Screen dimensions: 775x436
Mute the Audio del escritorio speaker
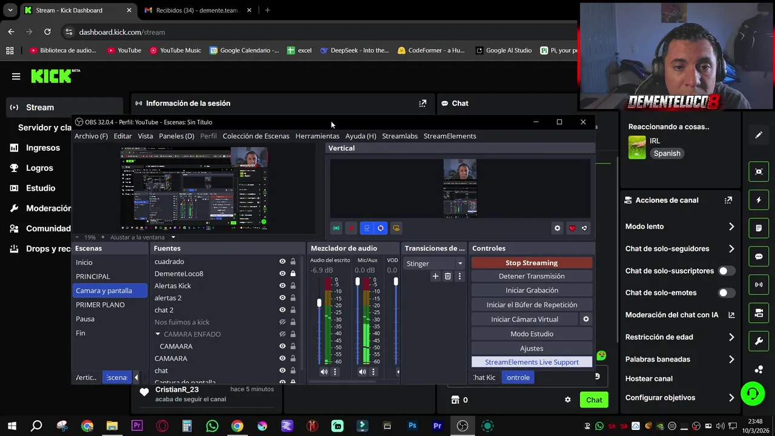point(324,372)
